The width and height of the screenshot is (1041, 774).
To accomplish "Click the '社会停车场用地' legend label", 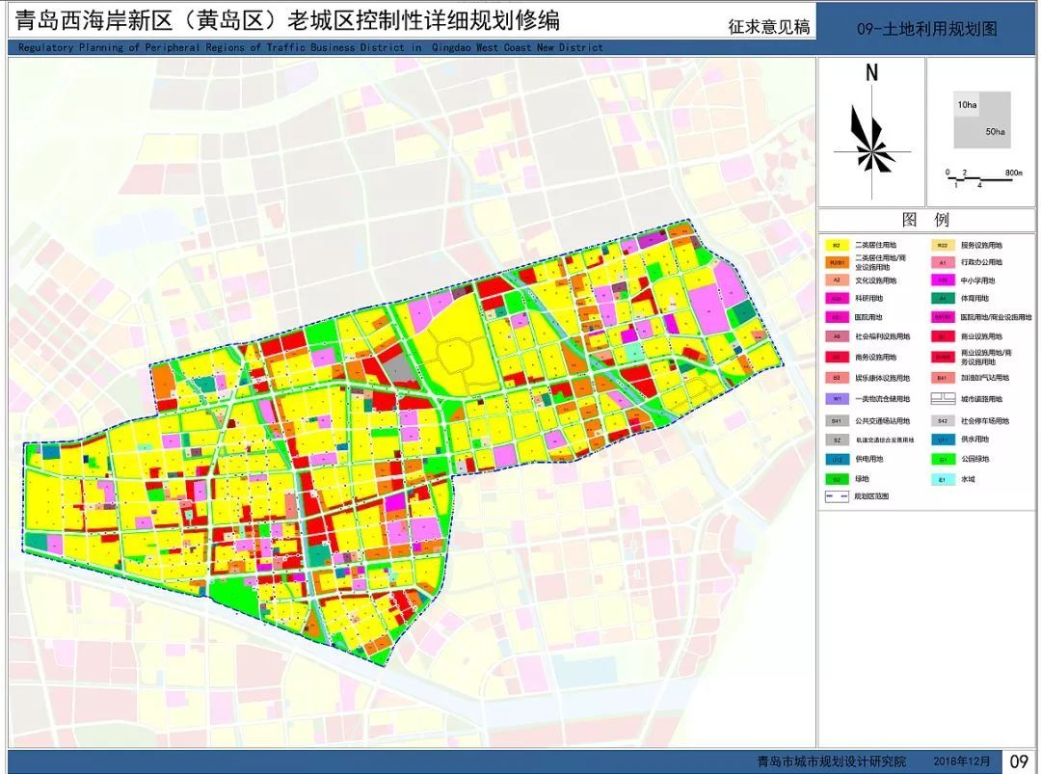I will pos(984,421).
